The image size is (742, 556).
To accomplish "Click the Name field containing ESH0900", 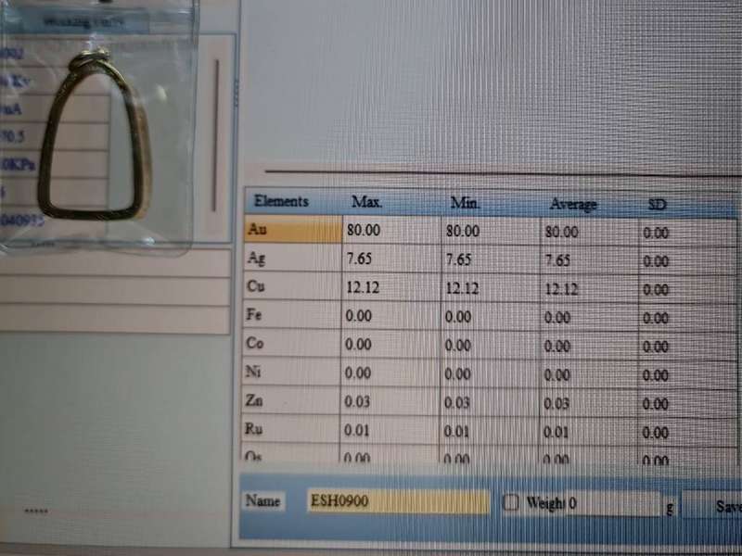I will pyautogui.click(x=398, y=502).
